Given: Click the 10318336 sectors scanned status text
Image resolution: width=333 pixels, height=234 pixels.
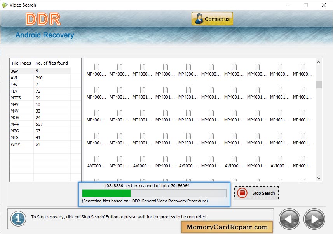Looking at the screenshot, I should point(147,185).
